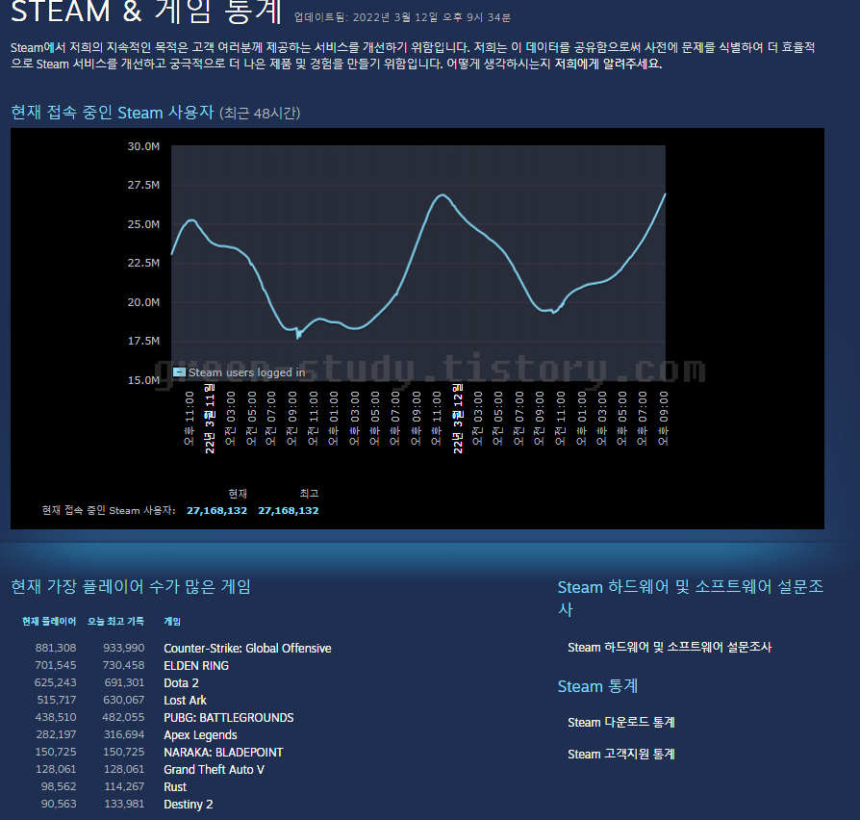Click the 현재 가장 플레이어 수가 많은 게임 heading

point(131,587)
